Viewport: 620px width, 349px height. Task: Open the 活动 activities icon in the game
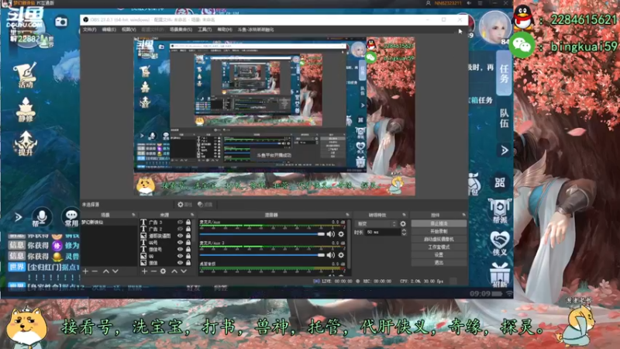pyautogui.click(x=25, y=74)
